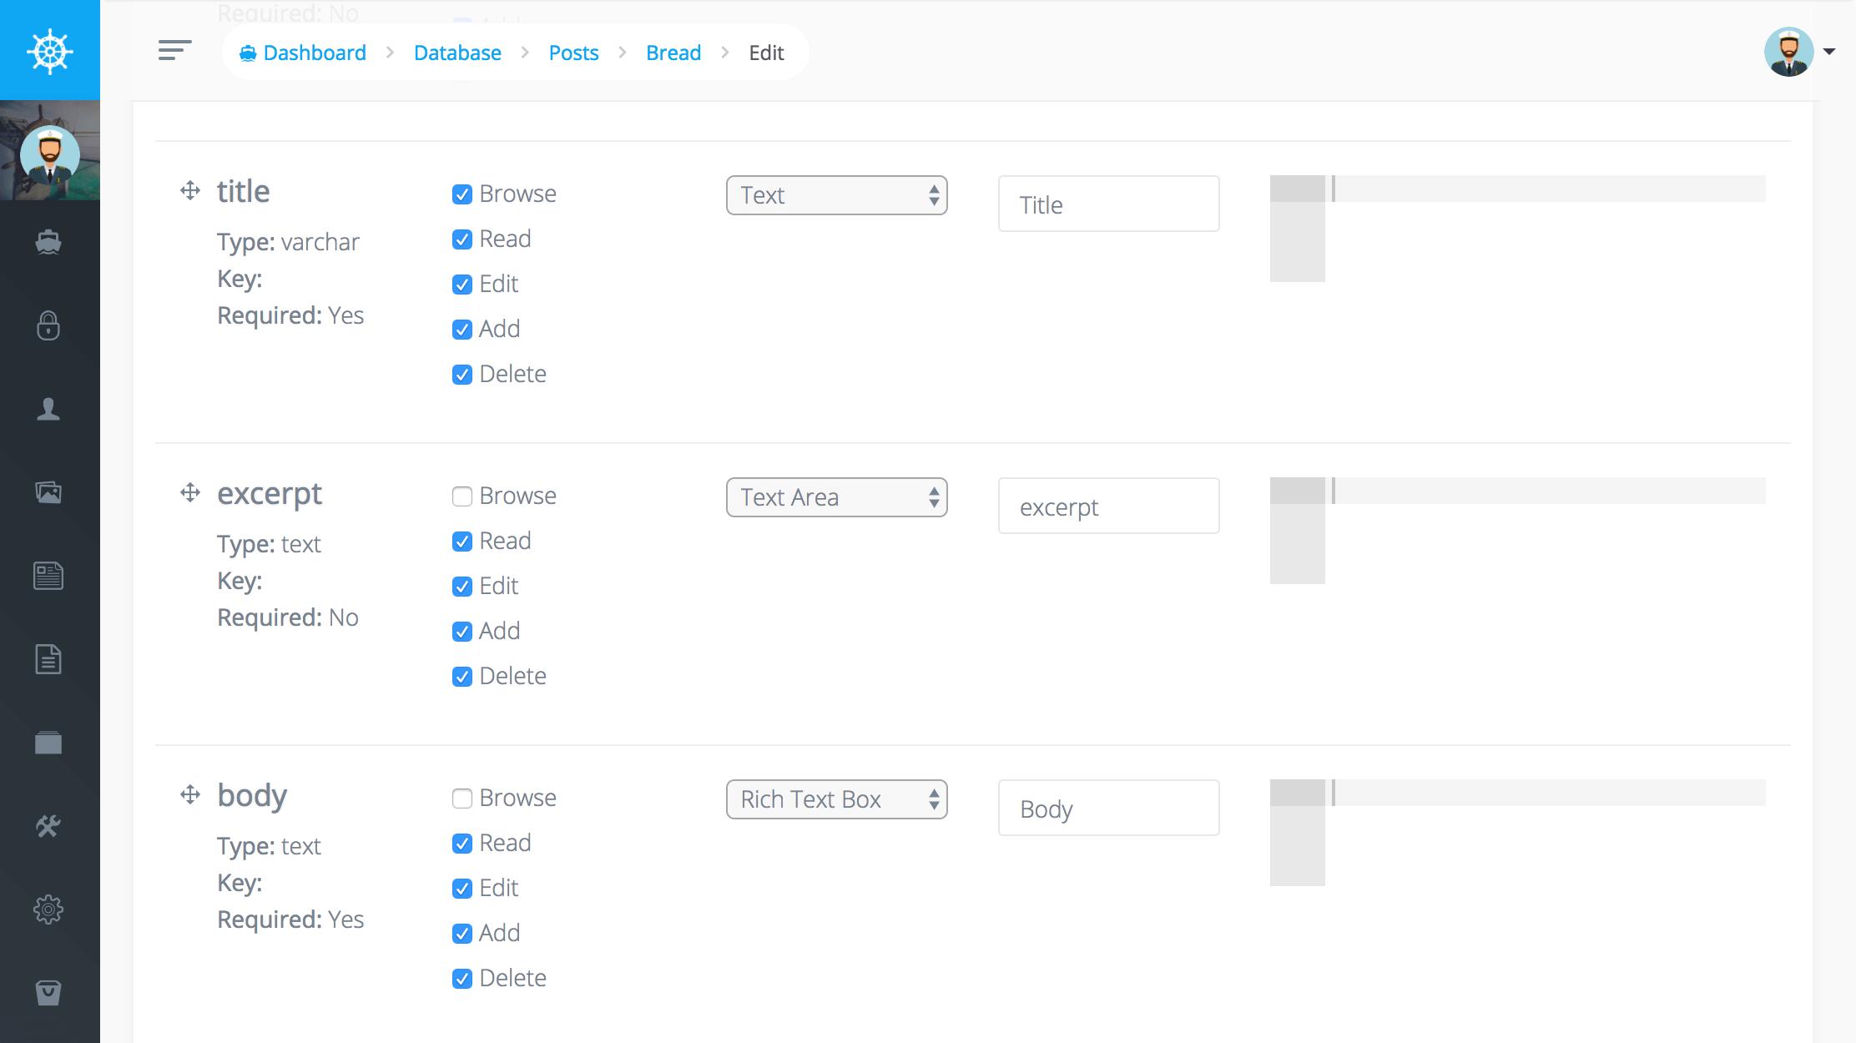Go to Database in breadcrumb
1856x1043 pixels.
point(457,53)
